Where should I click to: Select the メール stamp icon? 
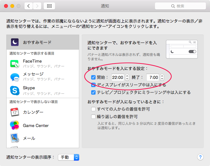click(14, 138)
